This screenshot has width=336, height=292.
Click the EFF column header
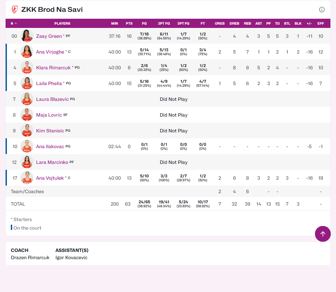coord(321,23)
